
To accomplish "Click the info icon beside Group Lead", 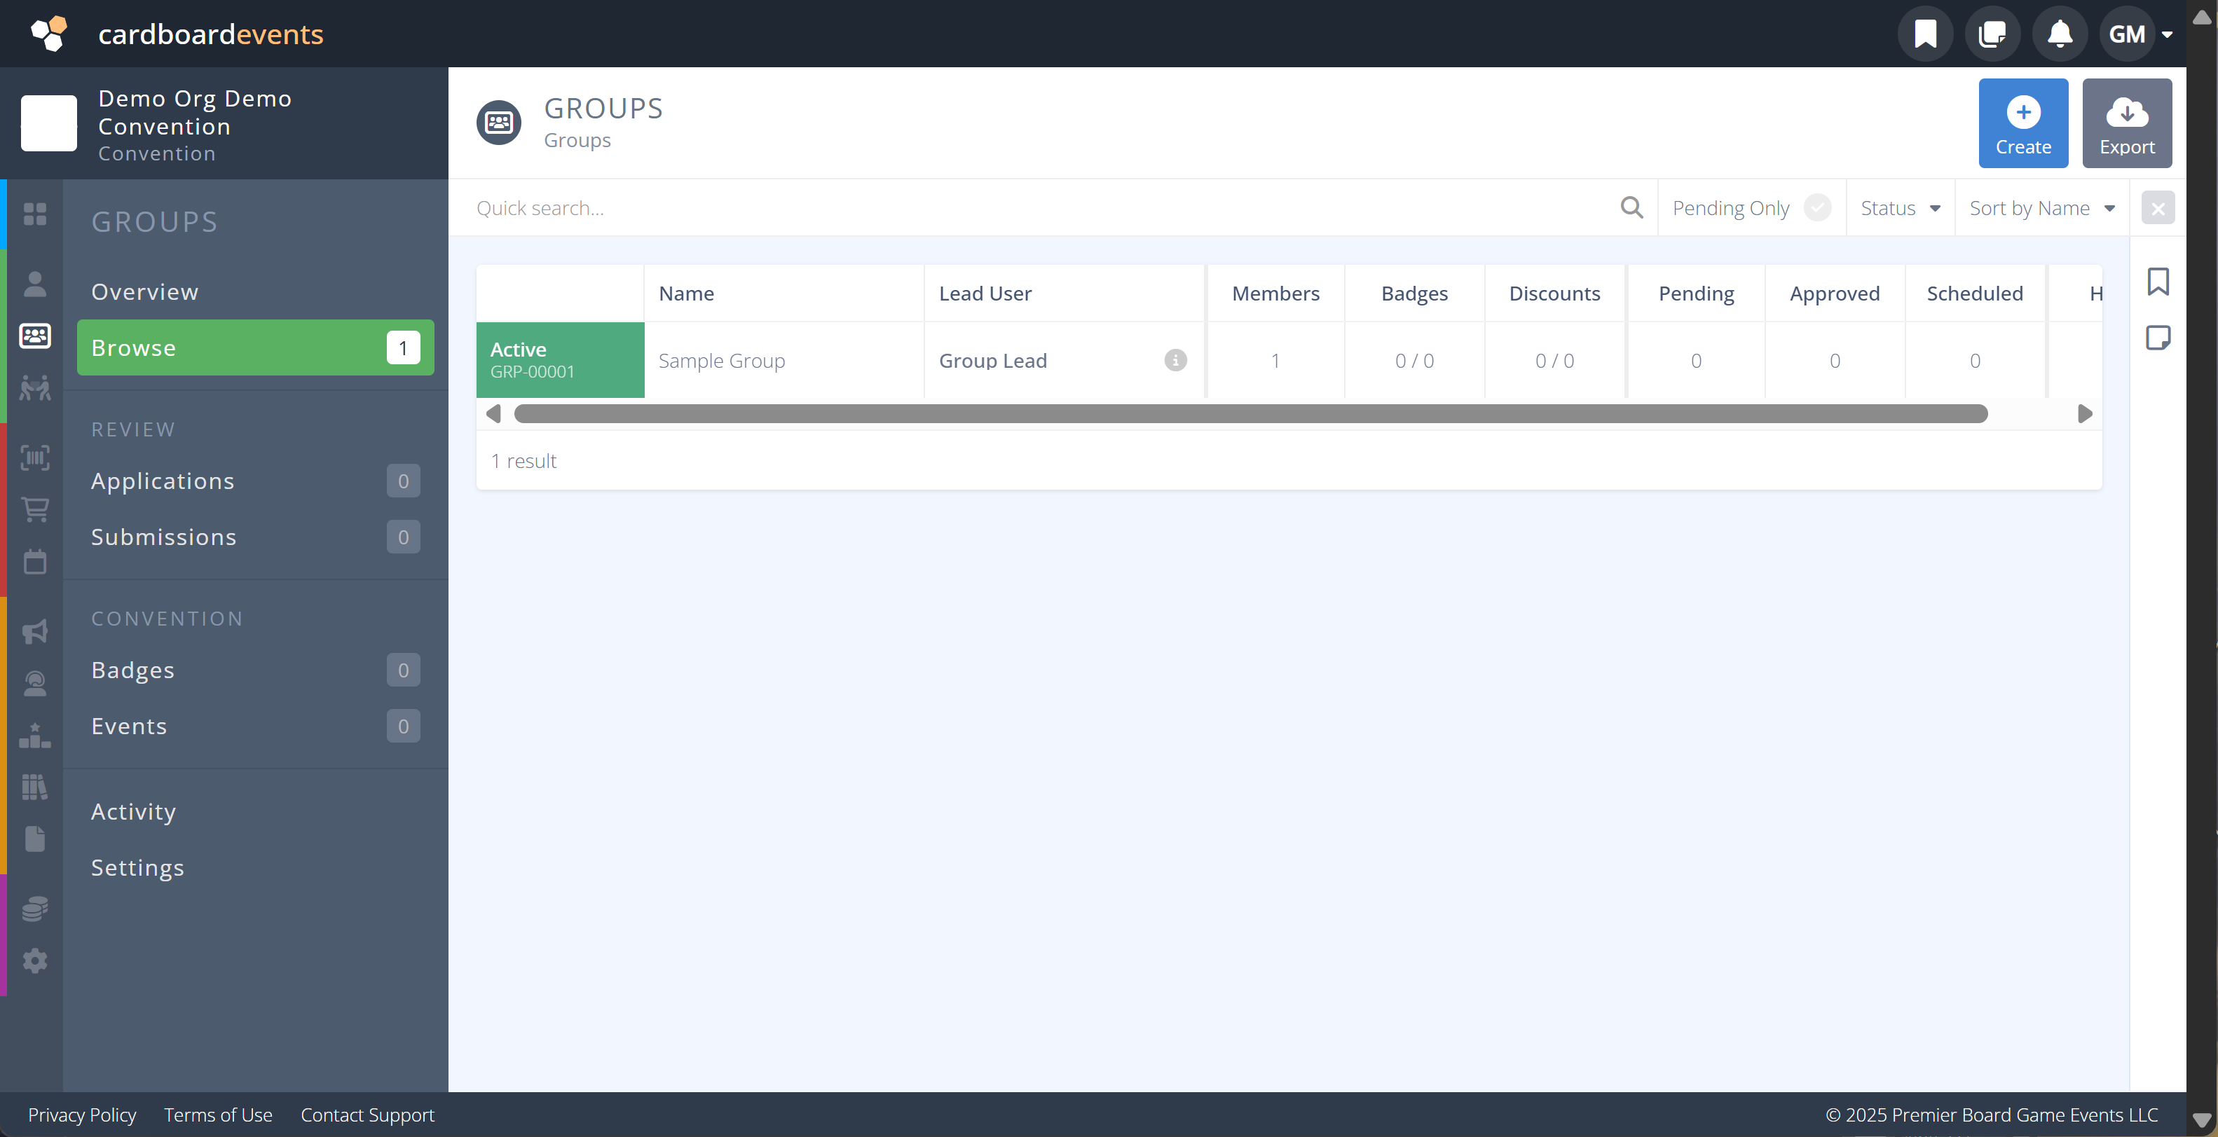I will (1175, 360).
